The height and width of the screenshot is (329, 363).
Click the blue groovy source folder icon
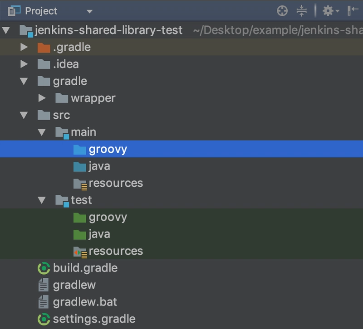click(x=80, y=150)
